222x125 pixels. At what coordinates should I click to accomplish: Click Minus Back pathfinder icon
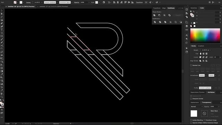[181, 22]
